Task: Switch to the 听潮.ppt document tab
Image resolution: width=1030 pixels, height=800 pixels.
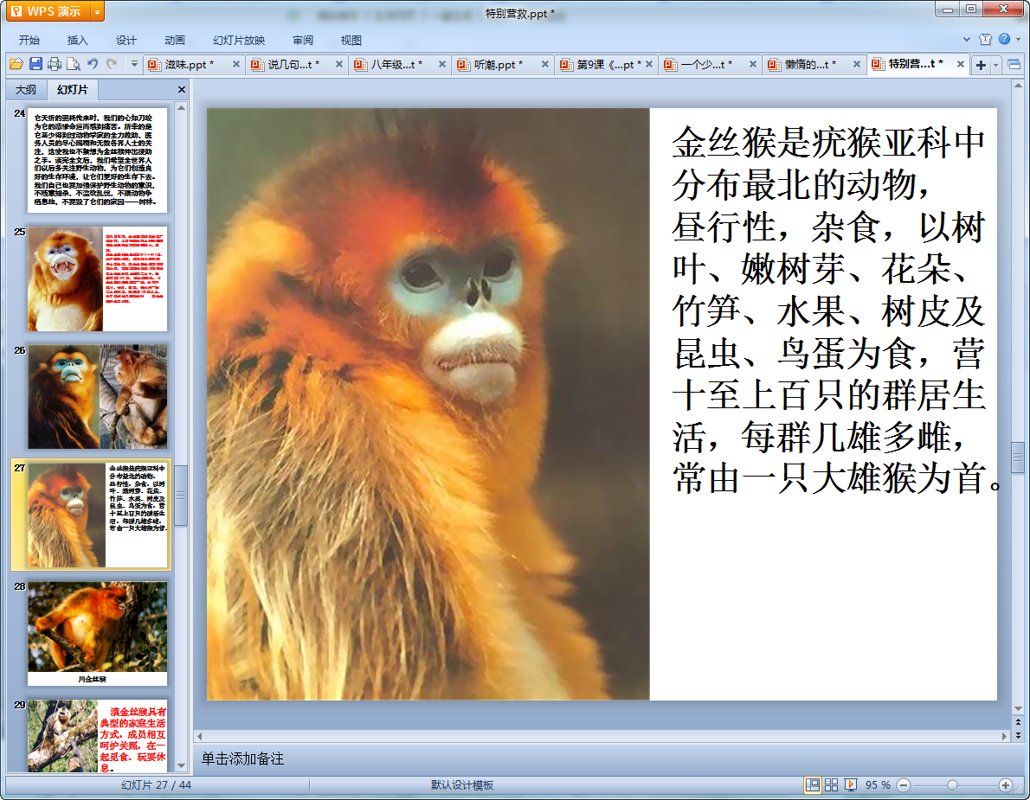Action: [x=498, y=64]
